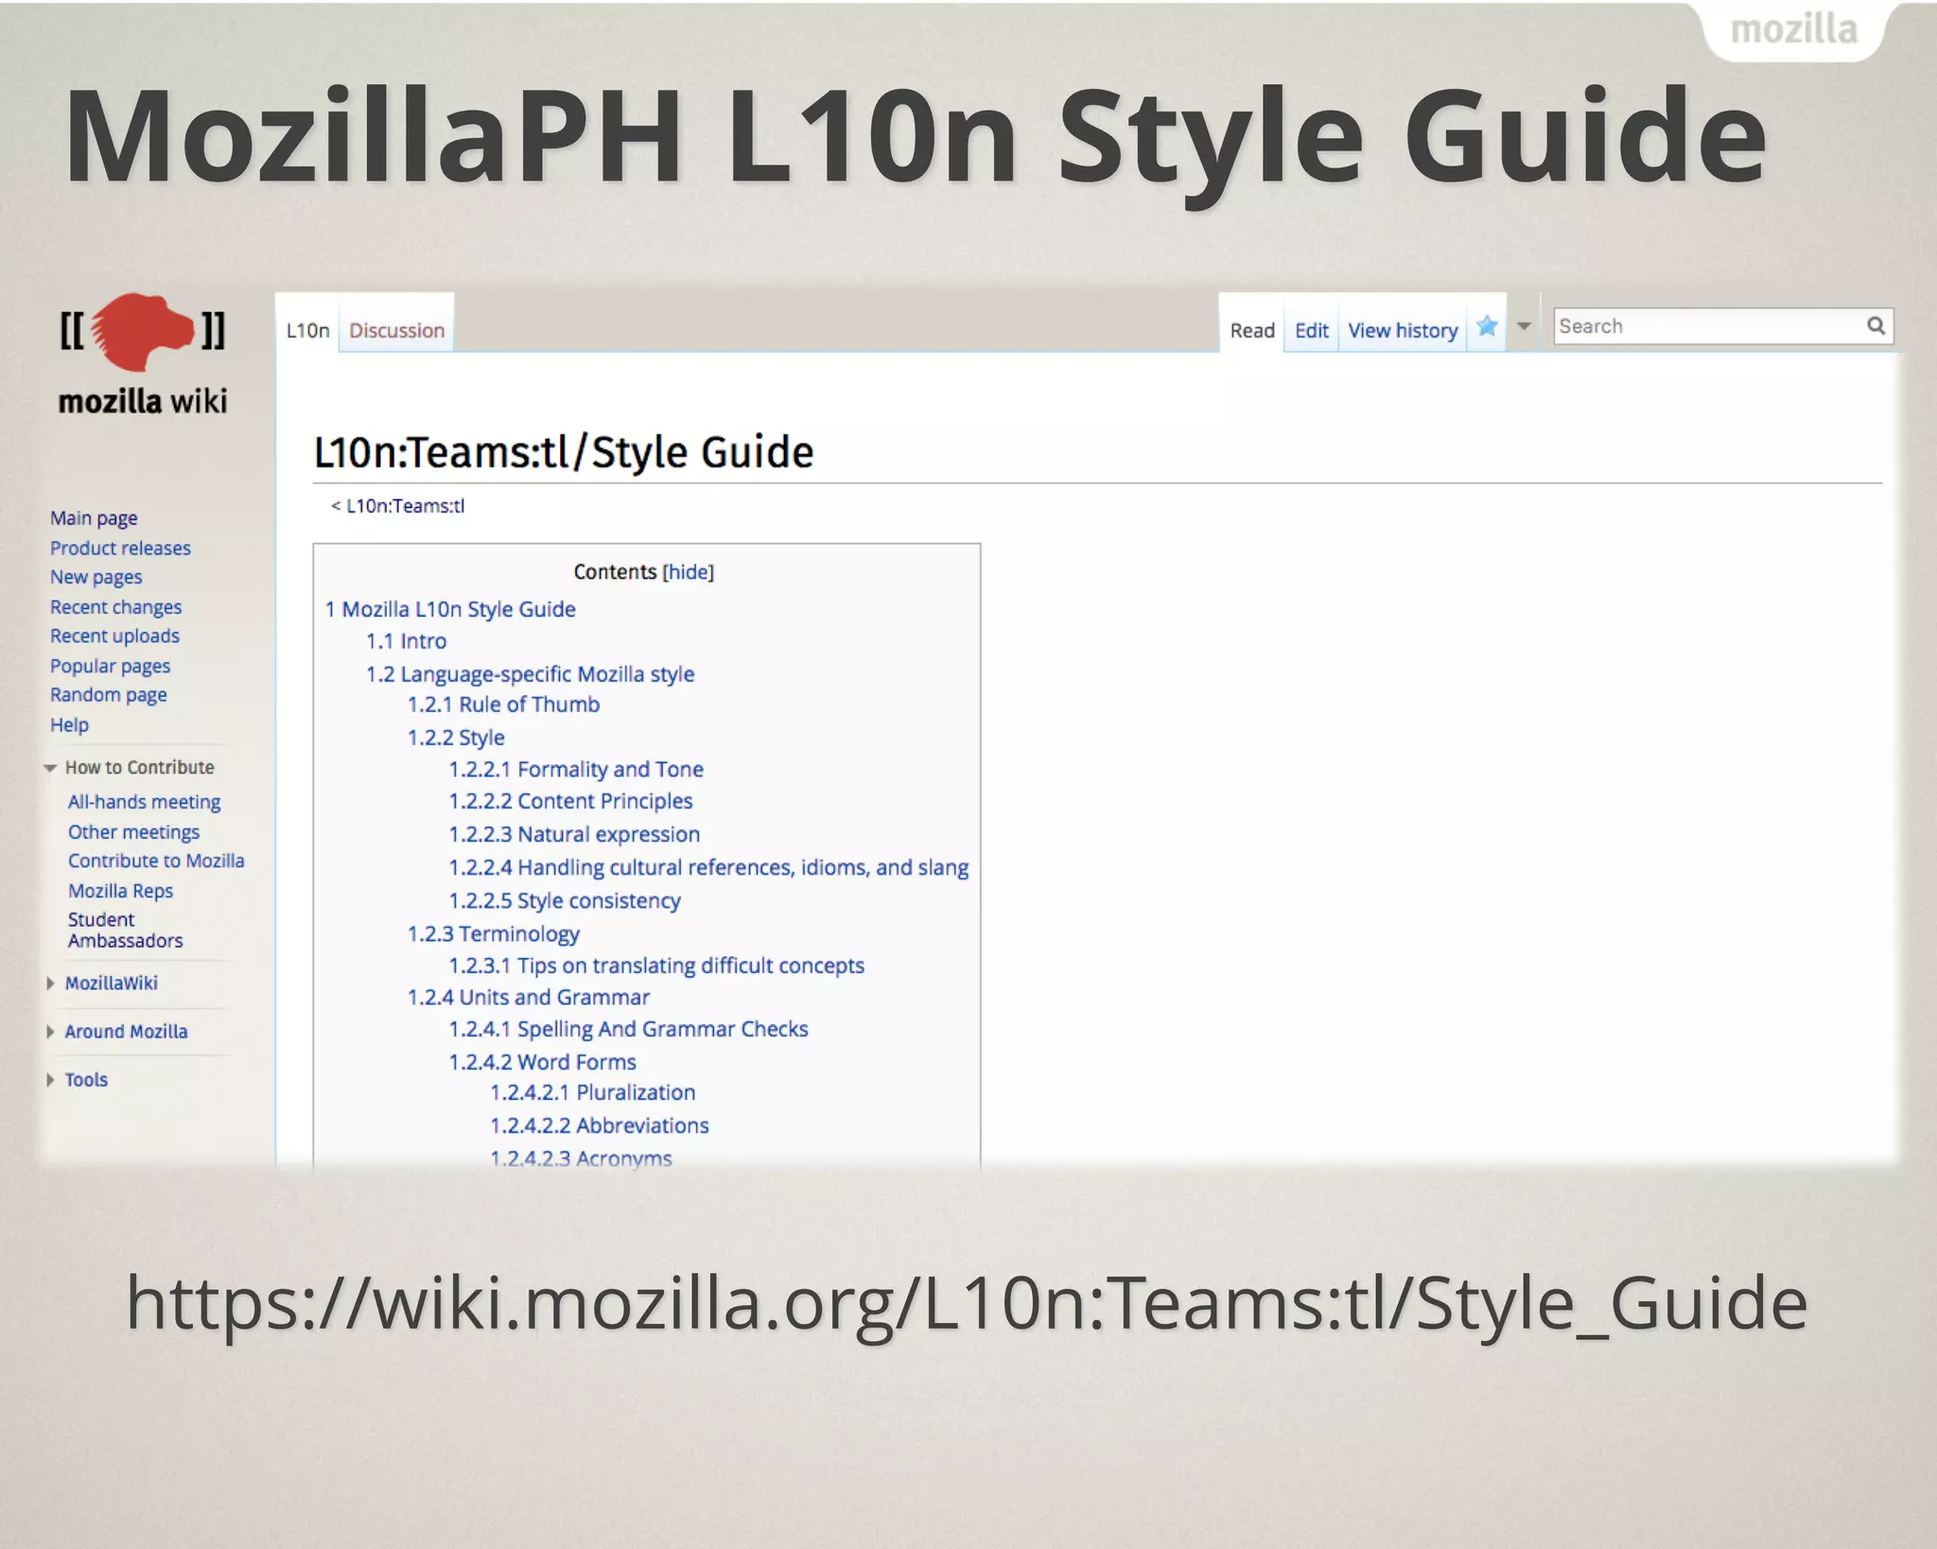This screenshot has height=1549, width=1937.
Task: Open the View history tab
Action: (1403, 330)
